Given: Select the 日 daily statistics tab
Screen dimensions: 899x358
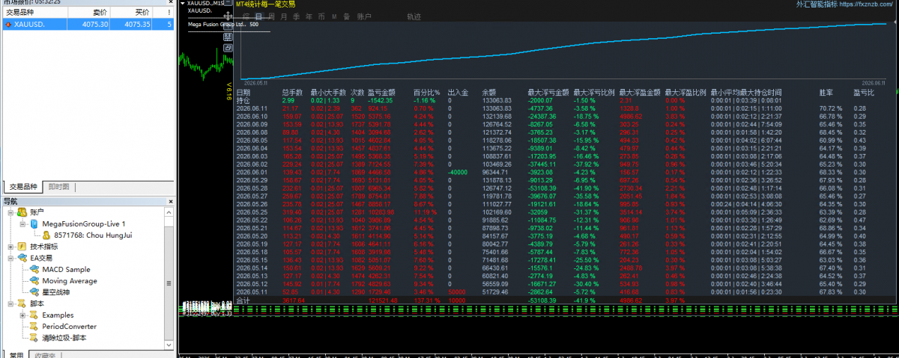Looking at the screenshot, I should point(258,16).
